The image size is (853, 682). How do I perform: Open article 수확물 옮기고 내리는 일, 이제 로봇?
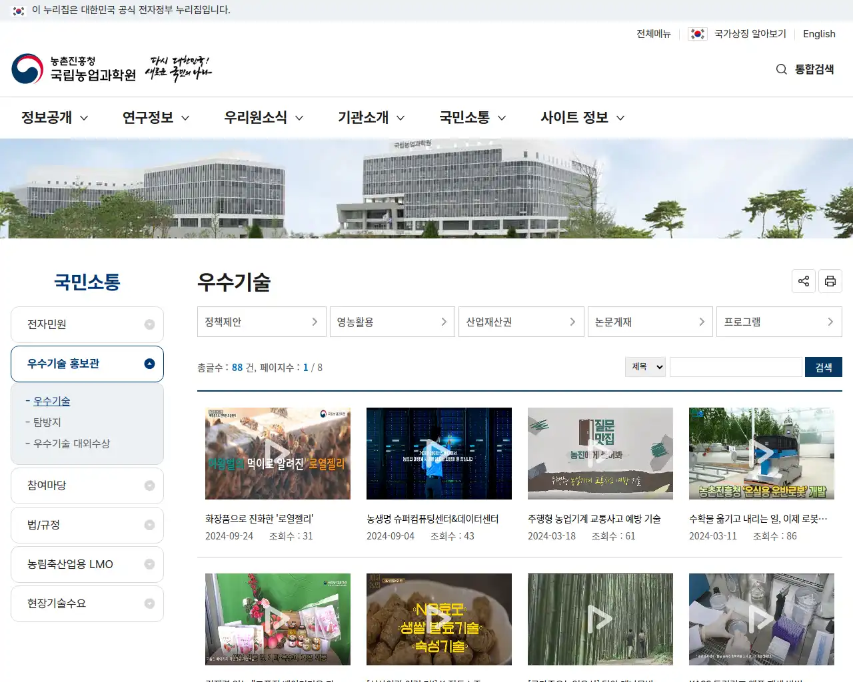[x=758, y=519]
